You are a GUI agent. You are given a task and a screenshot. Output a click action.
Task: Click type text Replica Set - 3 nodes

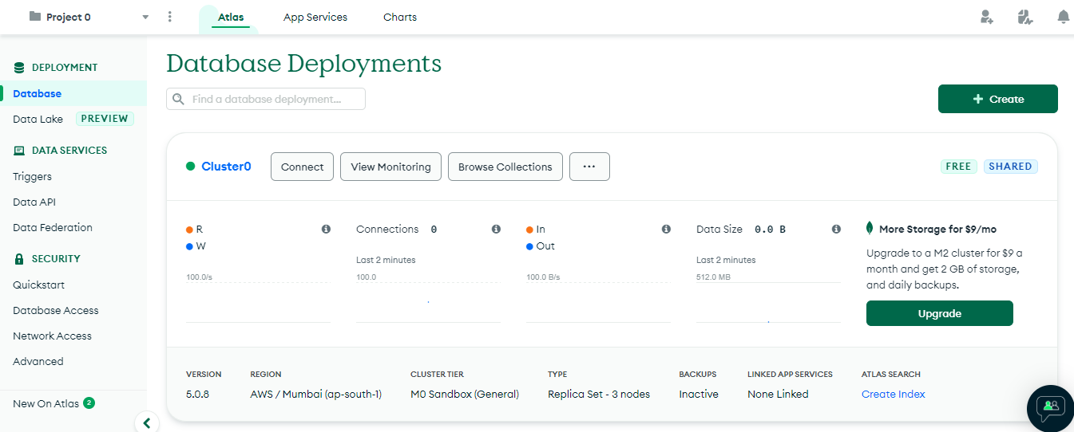pos(599,394)
